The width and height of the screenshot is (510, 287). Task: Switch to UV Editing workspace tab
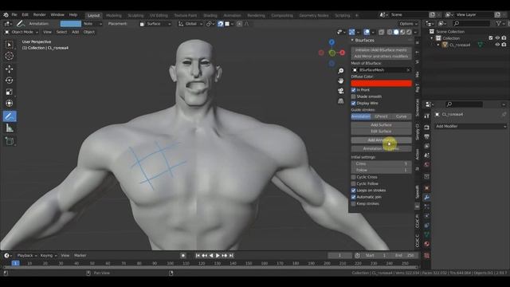tap(159, 15)
